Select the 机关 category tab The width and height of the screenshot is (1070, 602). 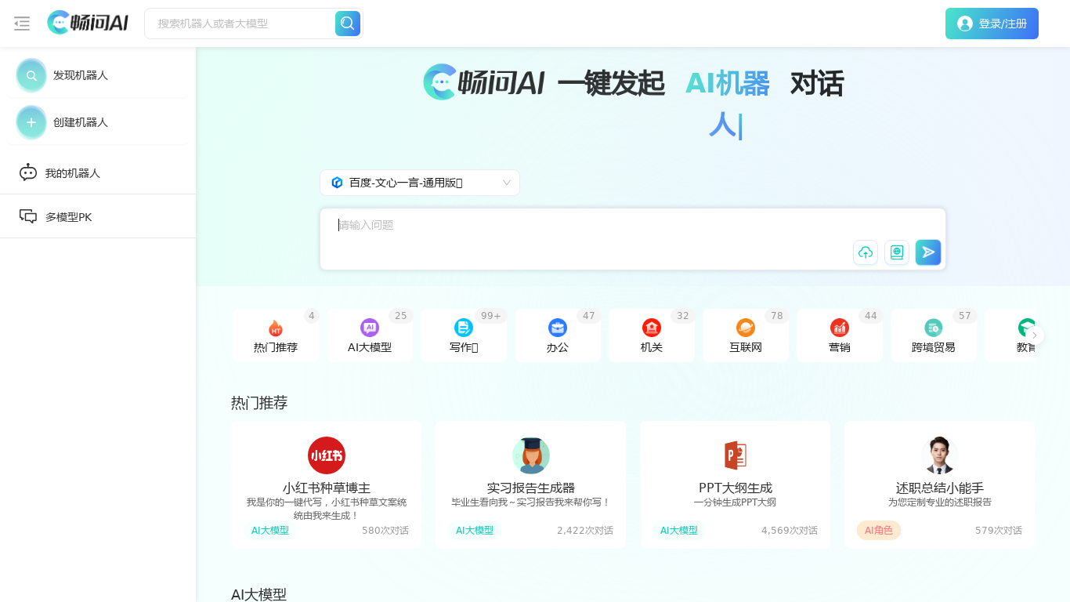tap(652, 335)
